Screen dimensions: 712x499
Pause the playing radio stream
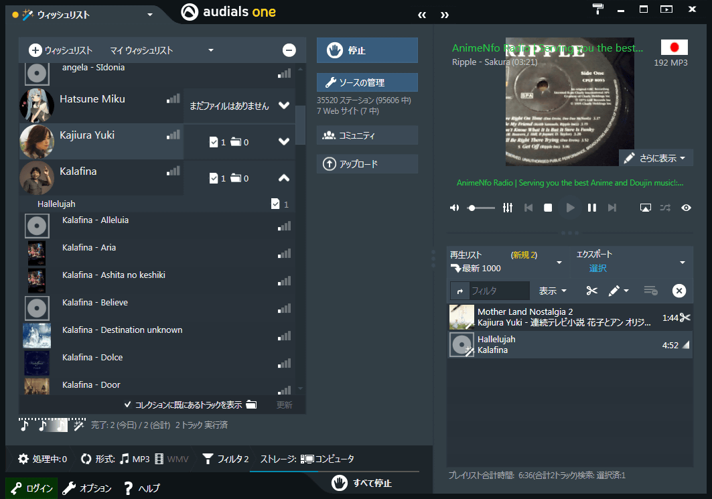click(x=591, y=208)
